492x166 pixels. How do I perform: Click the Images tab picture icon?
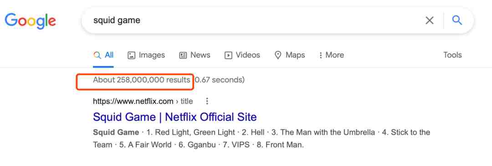point(131,55)
